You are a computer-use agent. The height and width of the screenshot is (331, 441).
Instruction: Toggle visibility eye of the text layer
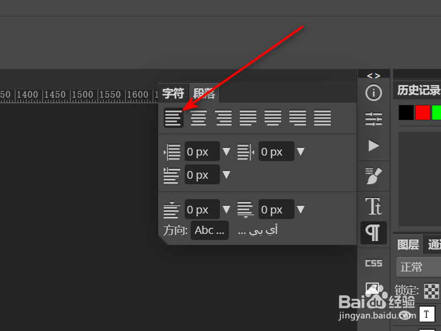[x=405, y=315]
